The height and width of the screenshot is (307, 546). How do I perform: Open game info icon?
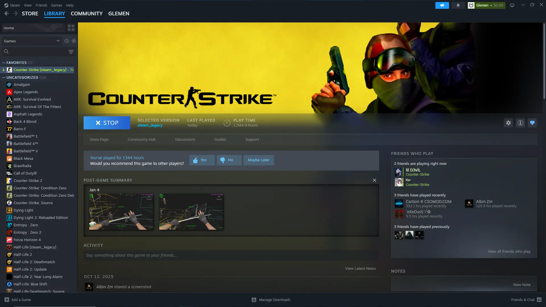[x=520, y=123]
